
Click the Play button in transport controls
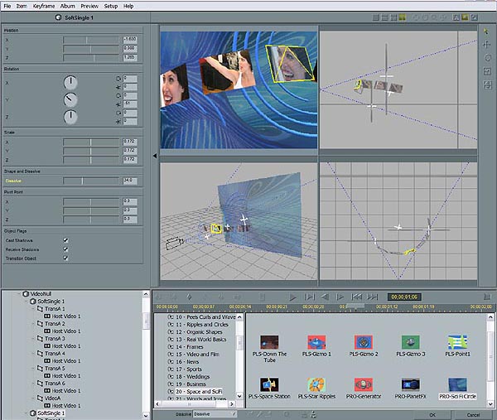[292, 297]
